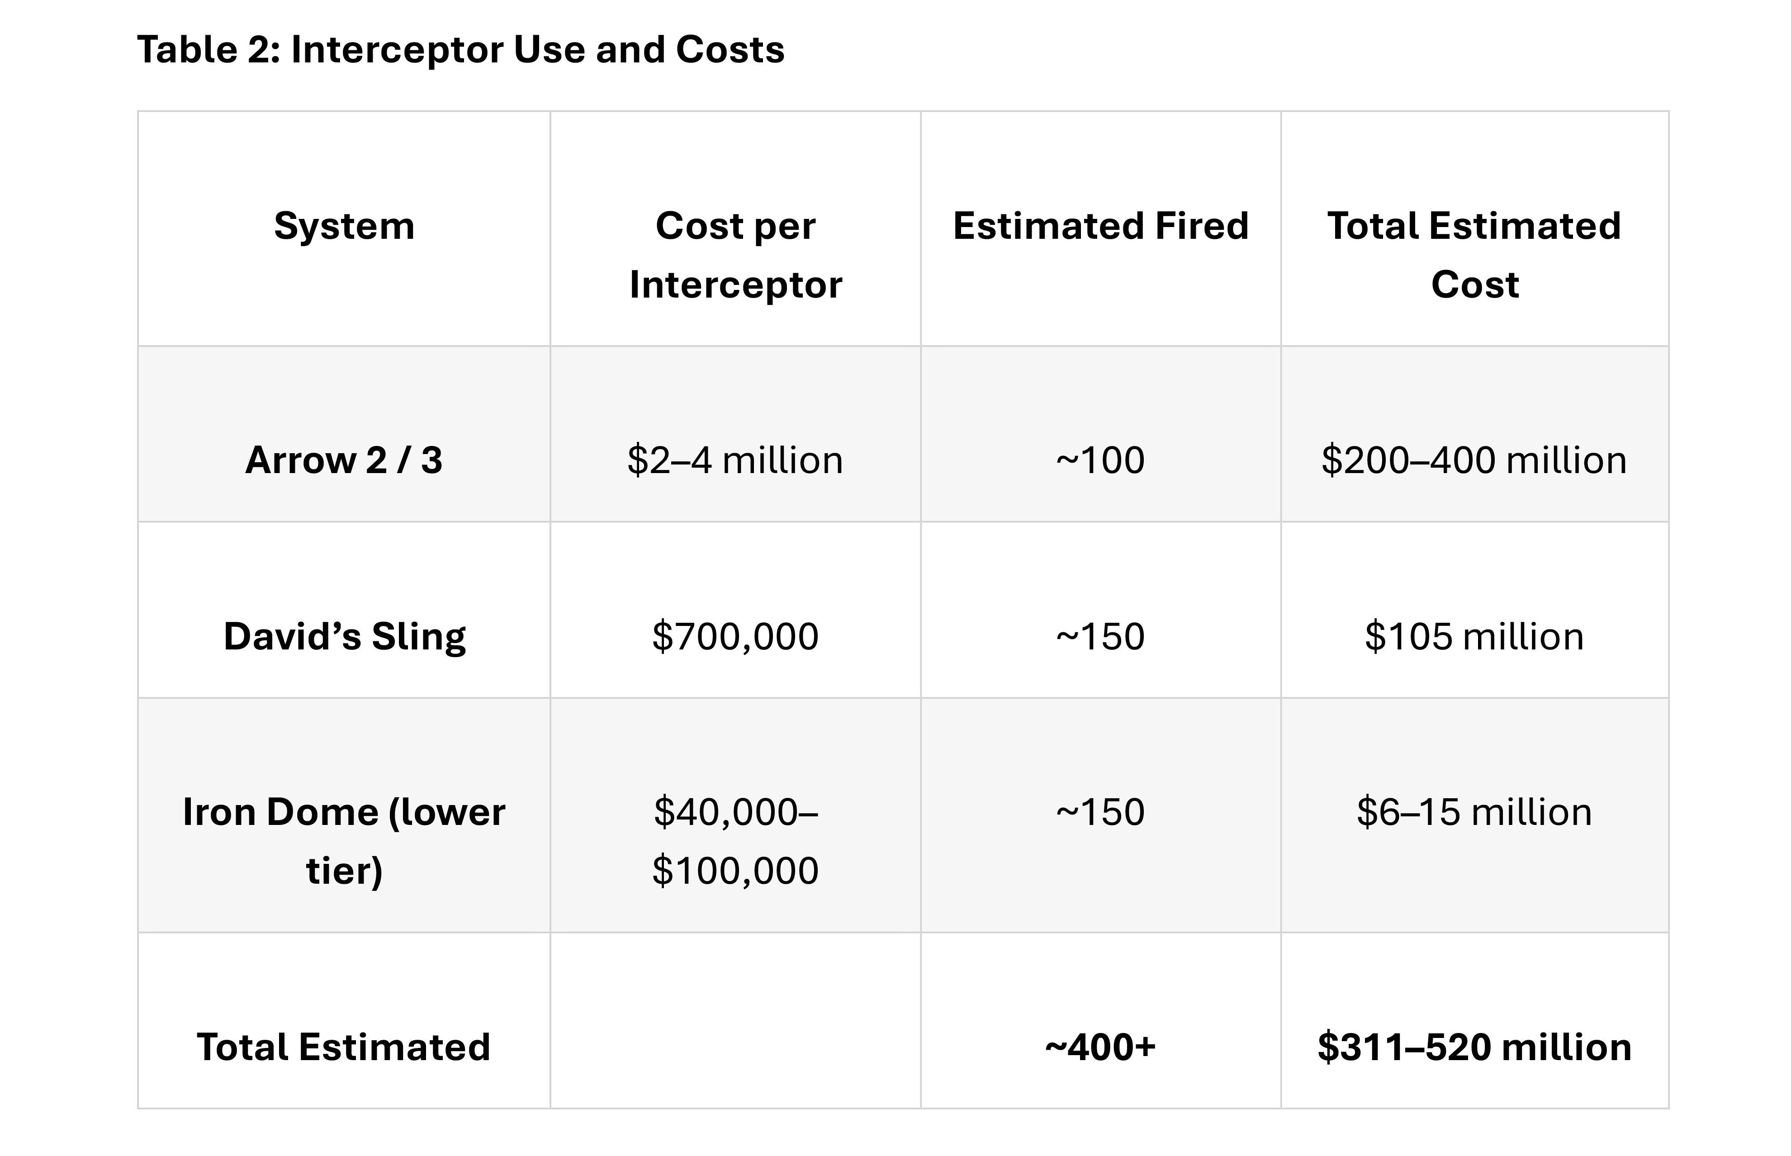Click the 'Estimated Fired' column header
Screen dimensions: 1791x1156
coord(1100,226)
